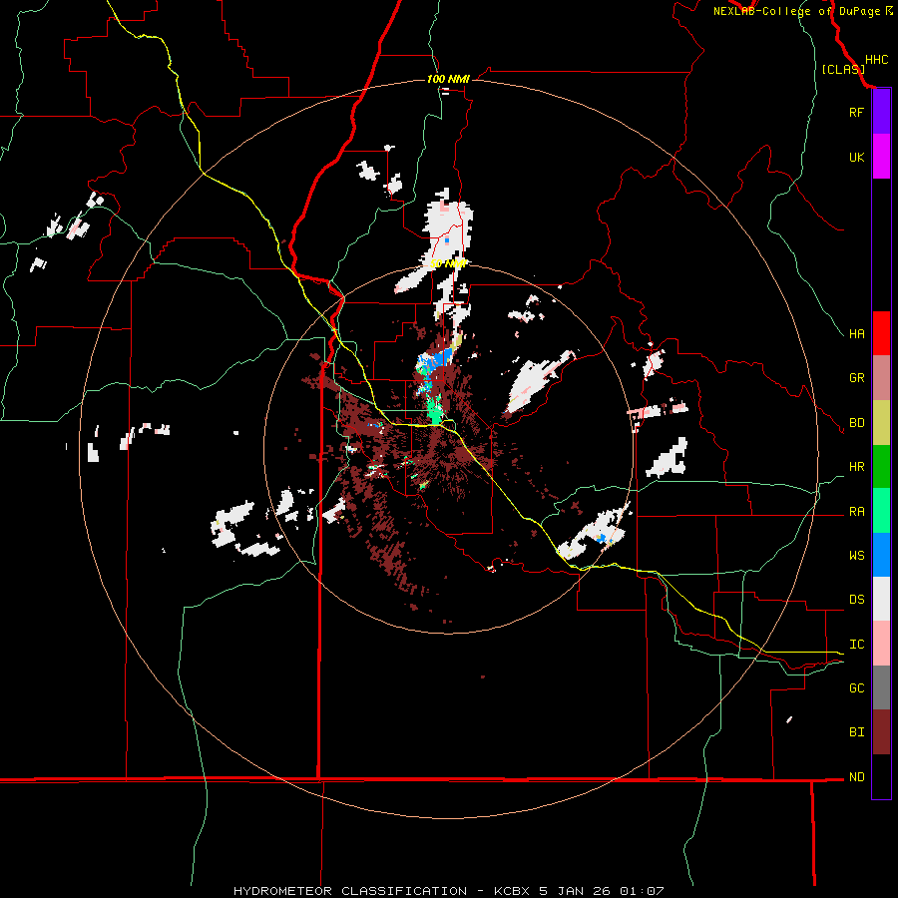The image size is (898, 898).
Task: Pick the RA light-green legend swatch
Action: click(x=881, y=511)
